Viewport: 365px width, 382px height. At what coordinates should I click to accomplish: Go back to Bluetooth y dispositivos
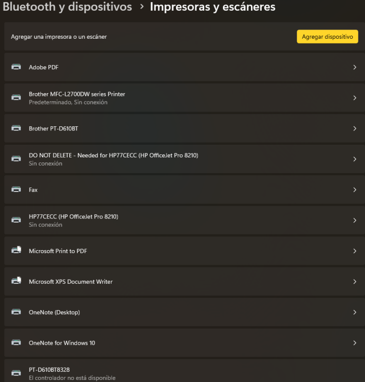pos(67,7)
